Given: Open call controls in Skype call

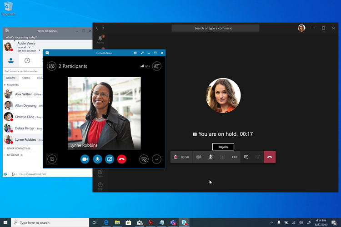Looking at the screenshot, I should point(144,159).
